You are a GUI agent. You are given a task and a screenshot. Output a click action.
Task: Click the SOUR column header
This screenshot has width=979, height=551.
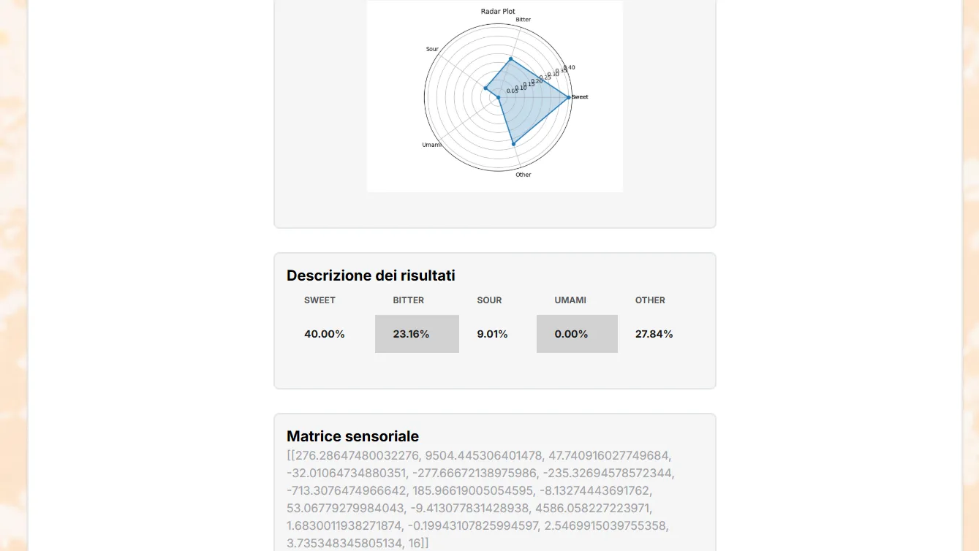[x=489, y=300]
